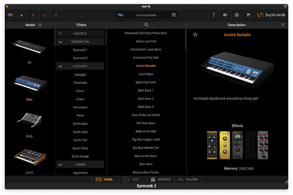This screenshot has width=293, height=195.
Task: Switch to part D
Action: (56, 15)
